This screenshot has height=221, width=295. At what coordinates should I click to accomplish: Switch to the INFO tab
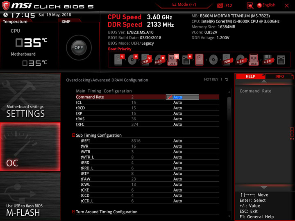(279, 76)
